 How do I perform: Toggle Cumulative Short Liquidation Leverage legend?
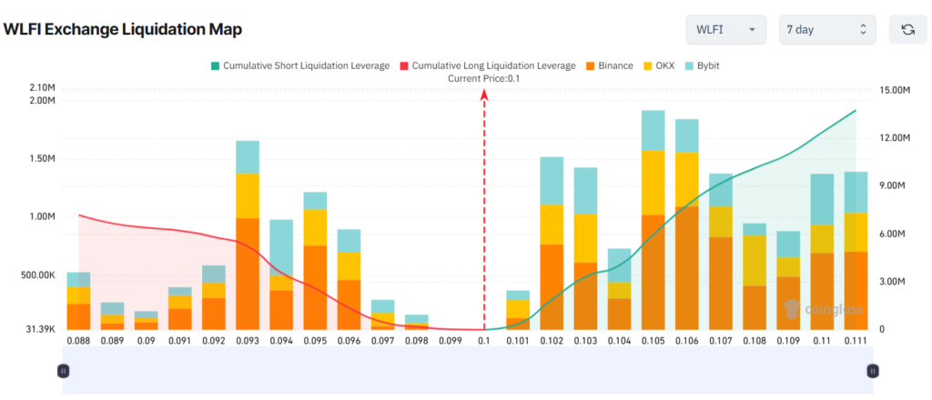(x=300, y=65)
